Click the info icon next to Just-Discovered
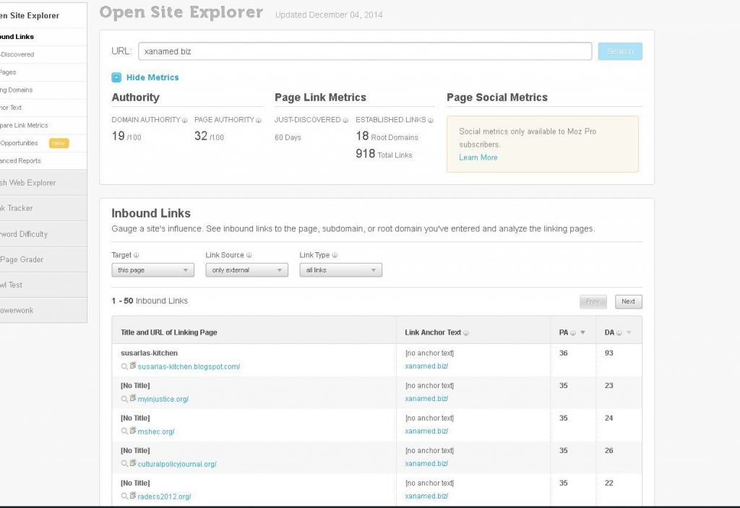This screenshot has height=508, width=740. 345,121
